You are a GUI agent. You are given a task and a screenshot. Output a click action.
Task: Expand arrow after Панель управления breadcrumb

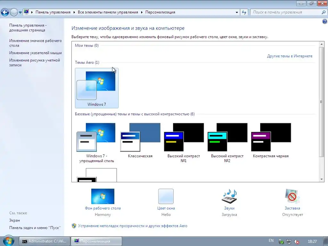(74, 12)
